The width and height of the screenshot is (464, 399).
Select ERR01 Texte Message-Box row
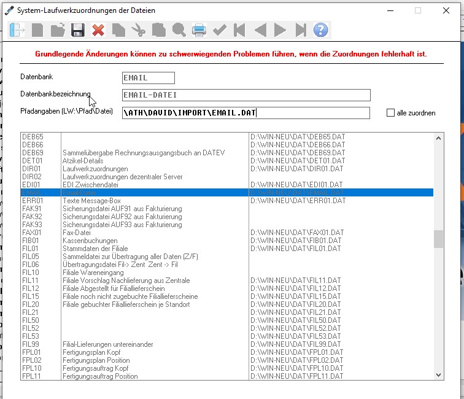pos(227,201)
